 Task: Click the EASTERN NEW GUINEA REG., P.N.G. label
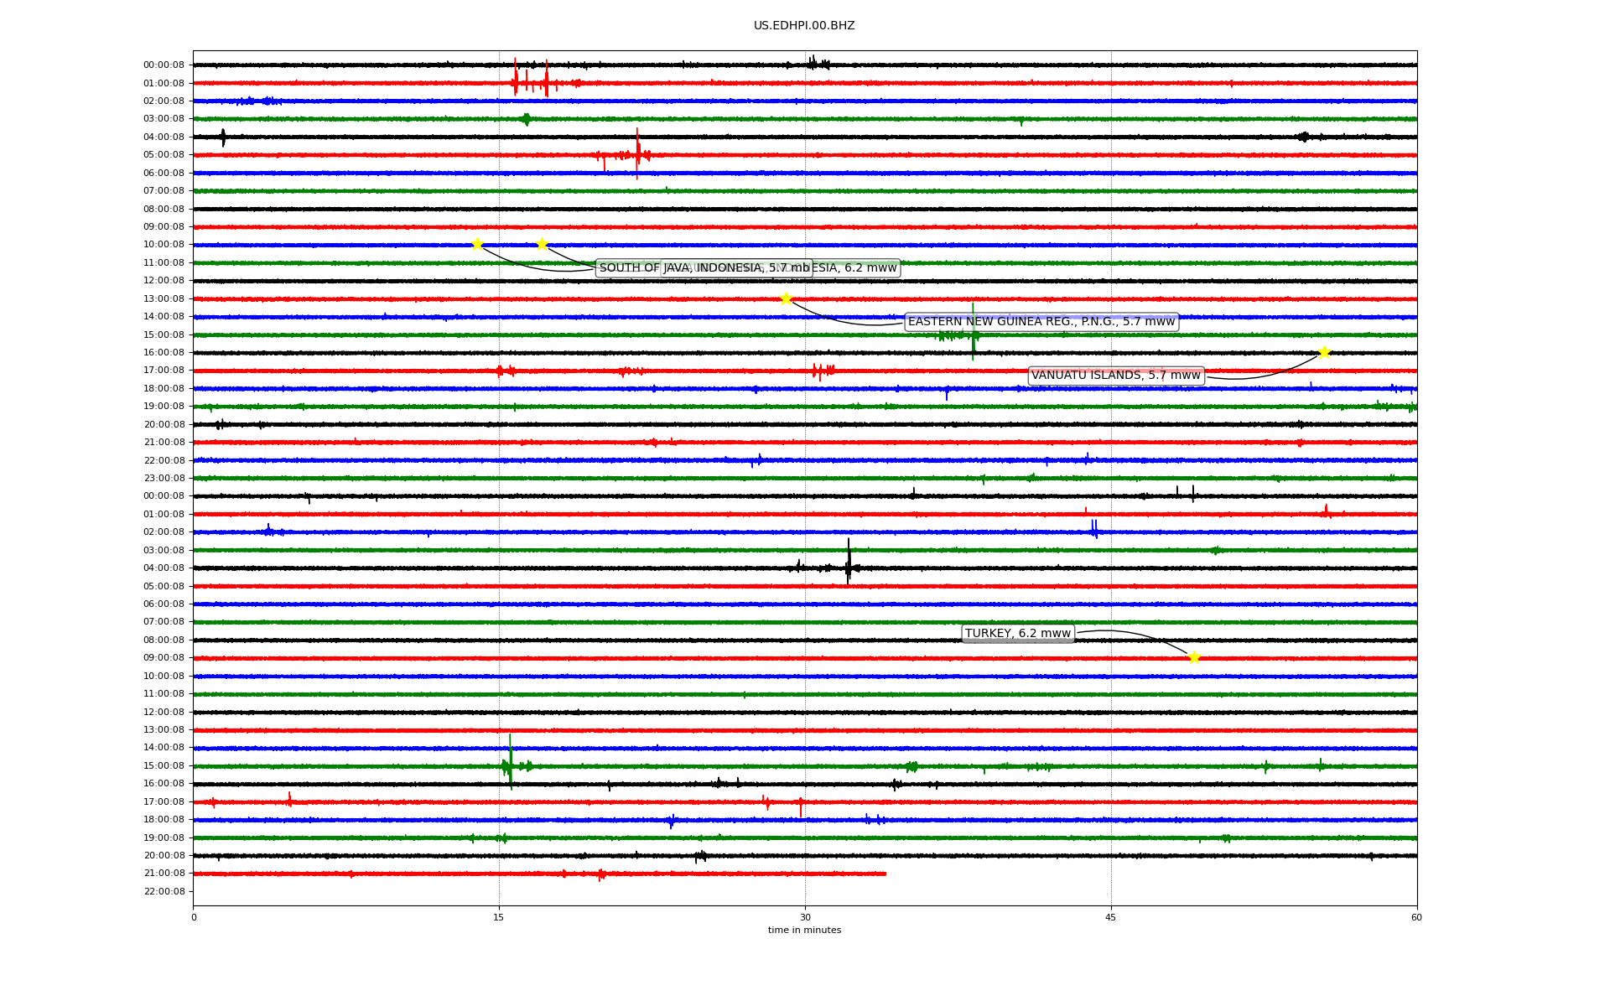pos(1042,322)
